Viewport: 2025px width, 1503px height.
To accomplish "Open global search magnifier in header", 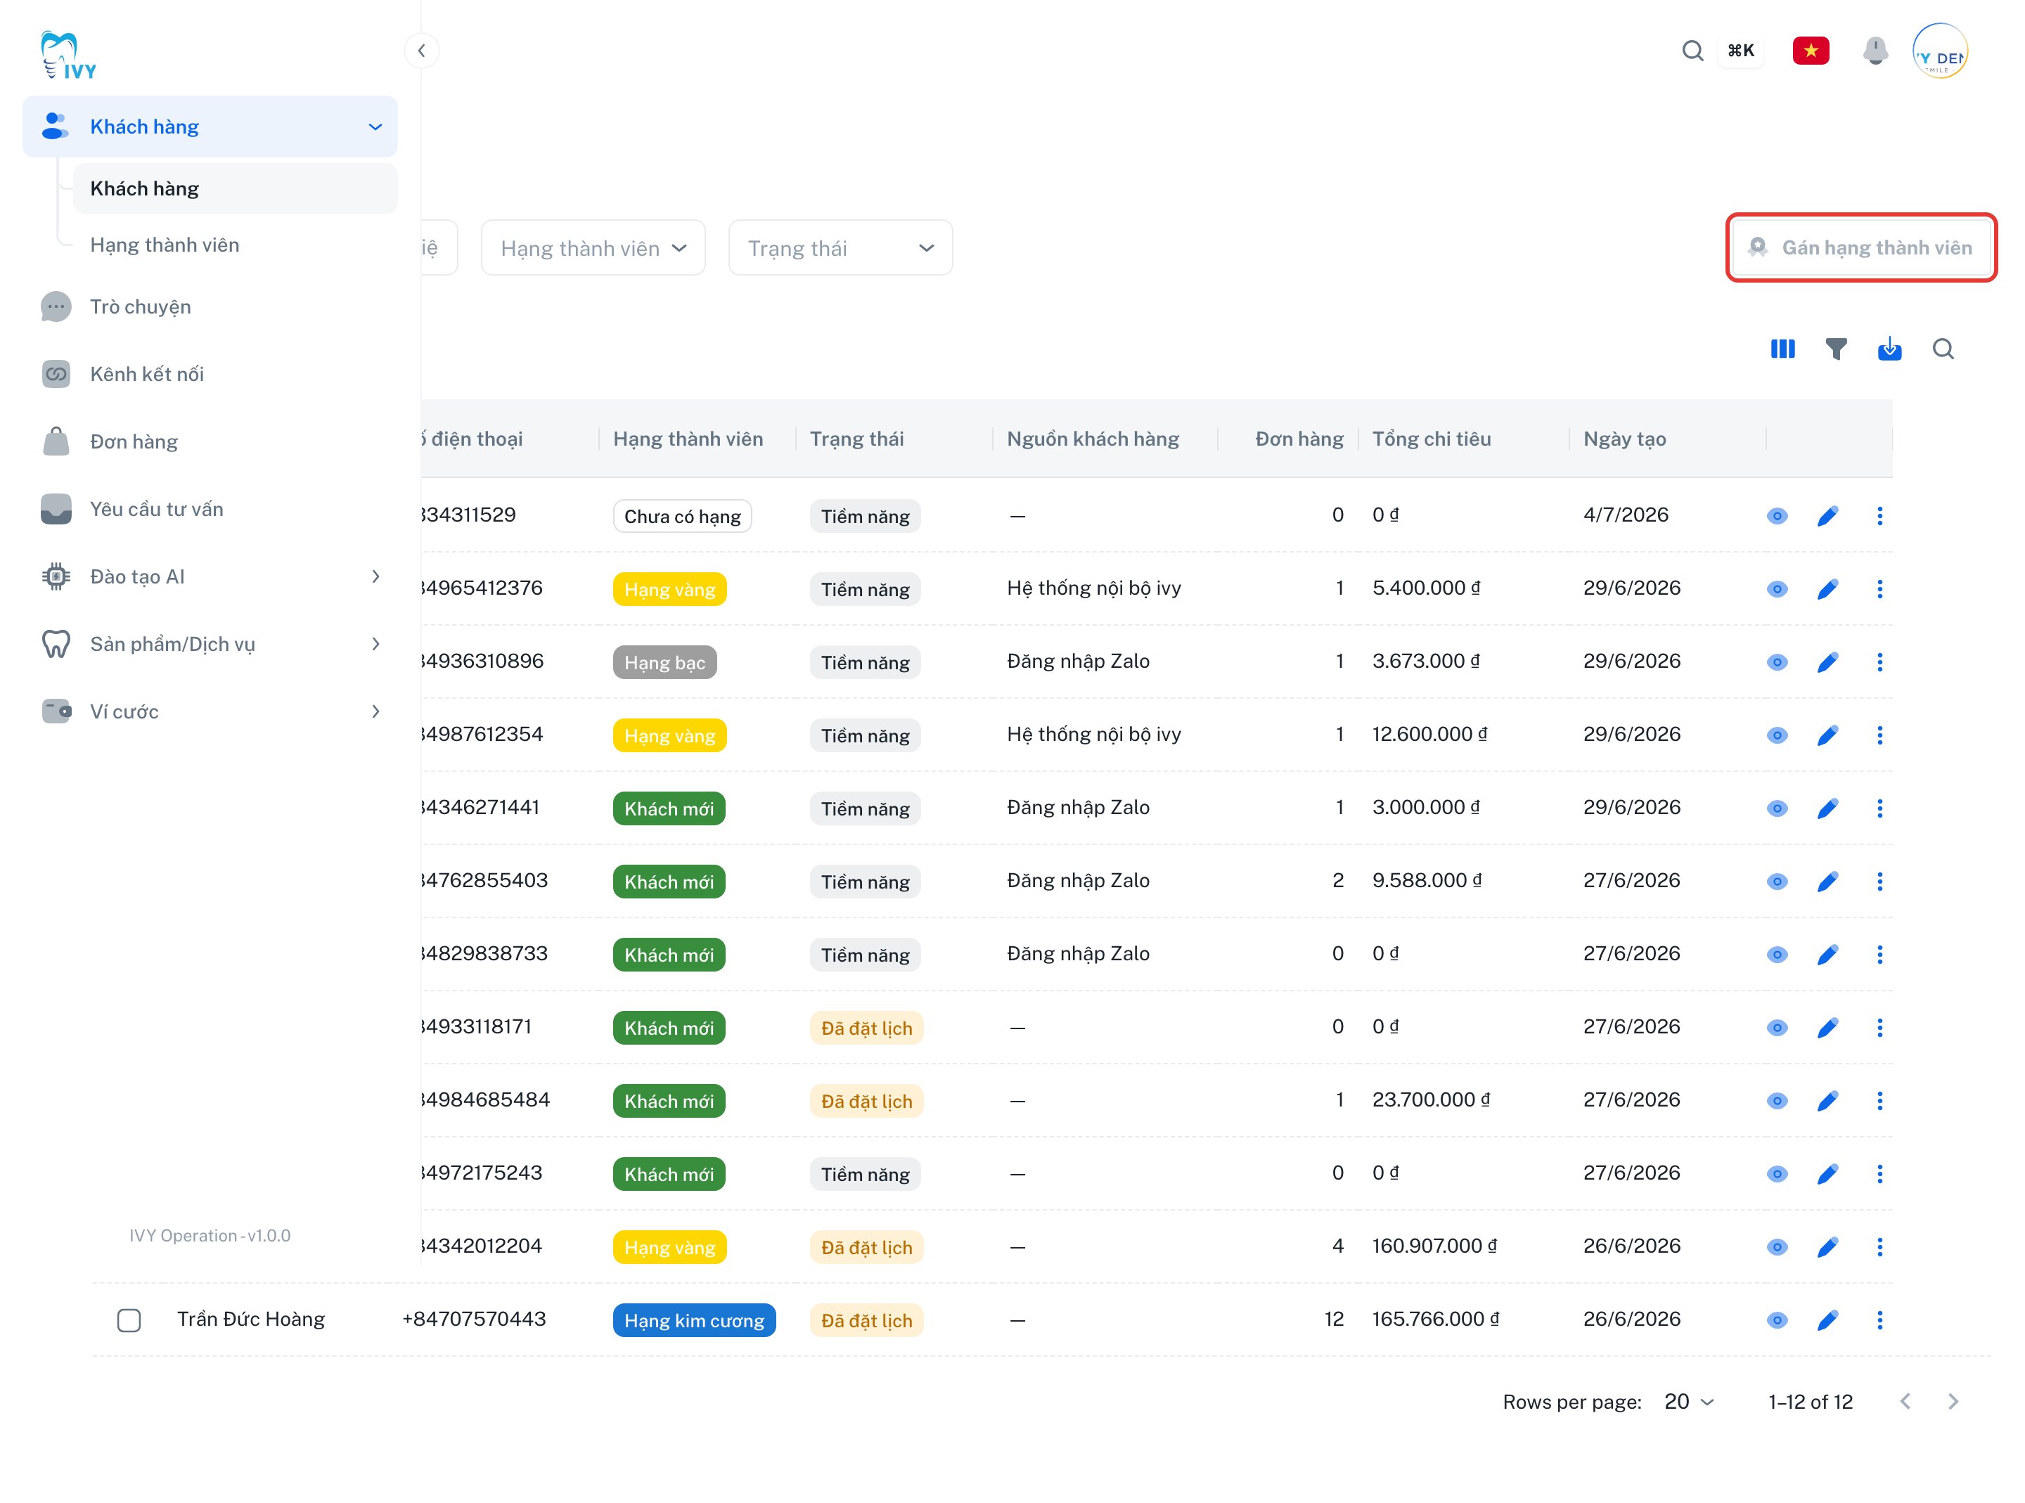I will click(1692, 51).
